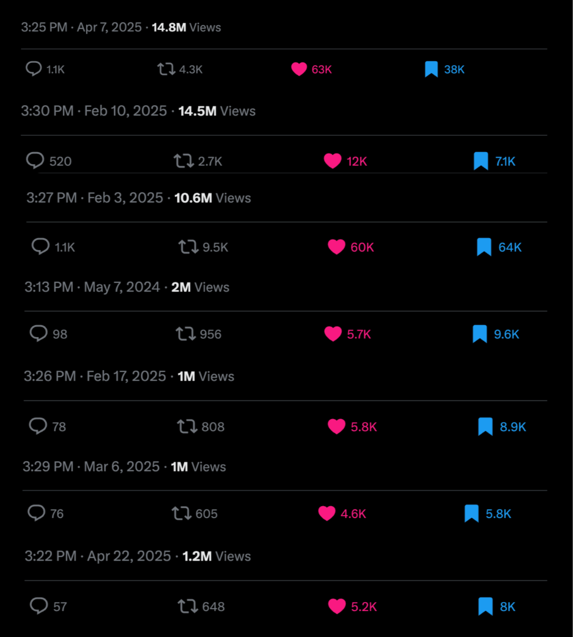Image resolution: width=573 pixels, height=637 pixels.
Task: Click the reply bubble with 76 replies
Action: click(x=36, y=513)
